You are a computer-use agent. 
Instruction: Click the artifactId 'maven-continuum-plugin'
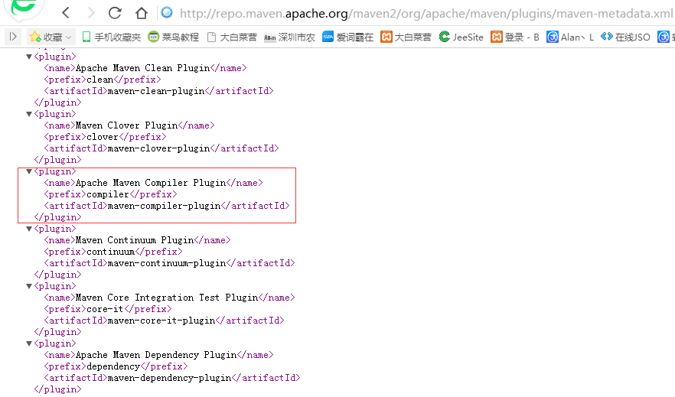(x=167, y=263)
